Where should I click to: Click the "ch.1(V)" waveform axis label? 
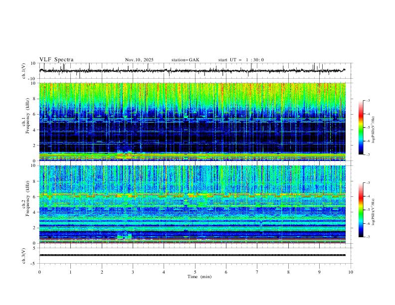click(x=24, y=71)
